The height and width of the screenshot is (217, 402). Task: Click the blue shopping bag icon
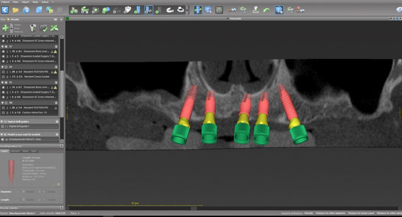[x=26, y=10]
